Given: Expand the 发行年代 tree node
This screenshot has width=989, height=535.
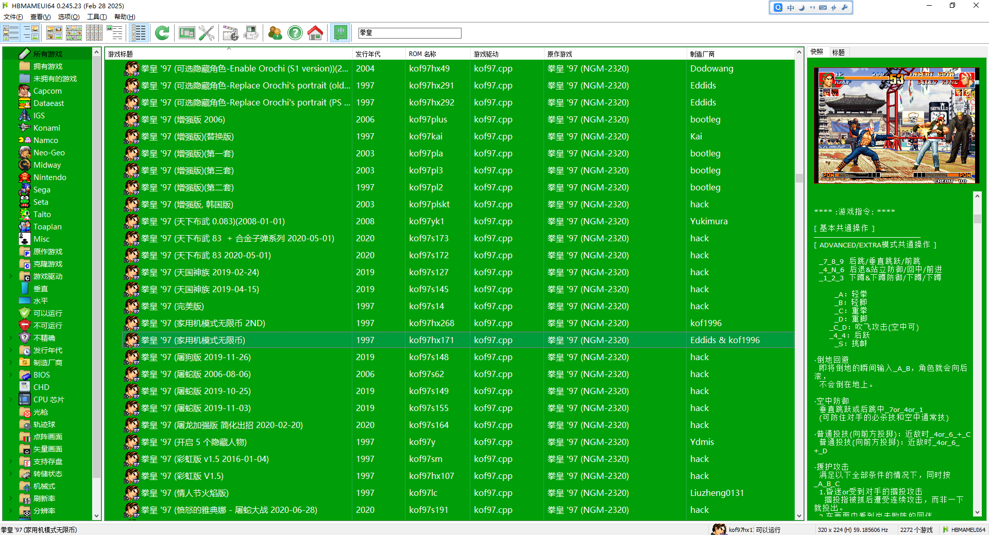Looking at the screenshot, I should pyautogui.click(x=10, y=350).
